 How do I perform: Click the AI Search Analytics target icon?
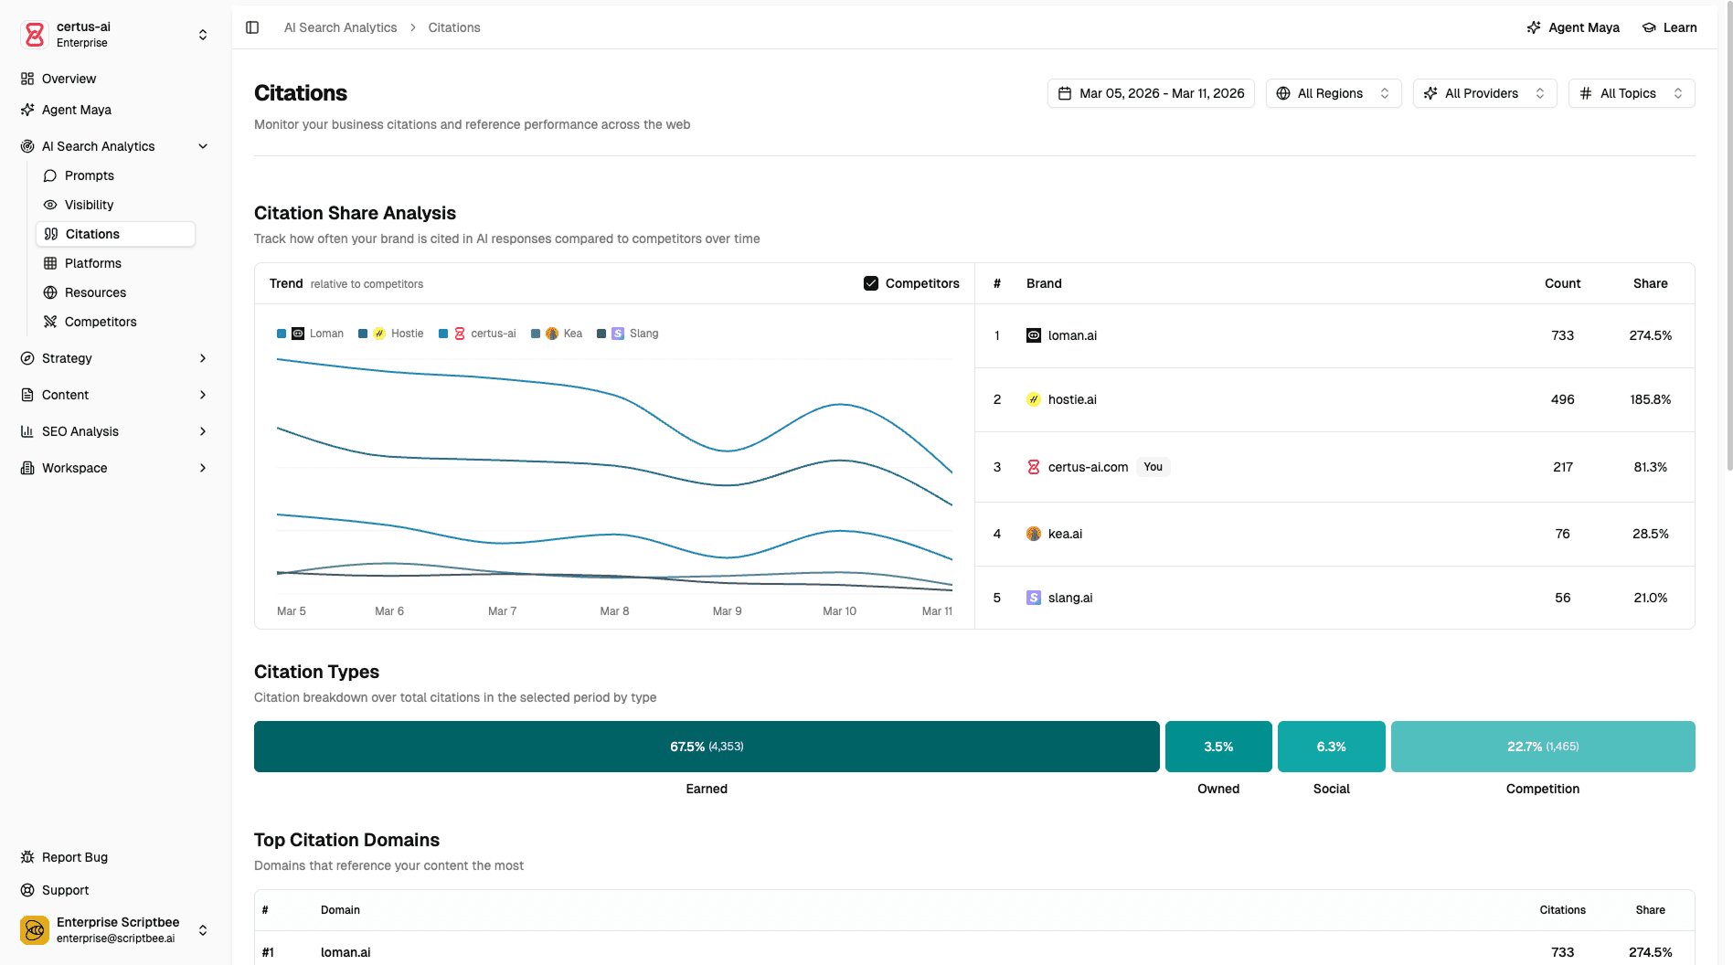(27, 146)
